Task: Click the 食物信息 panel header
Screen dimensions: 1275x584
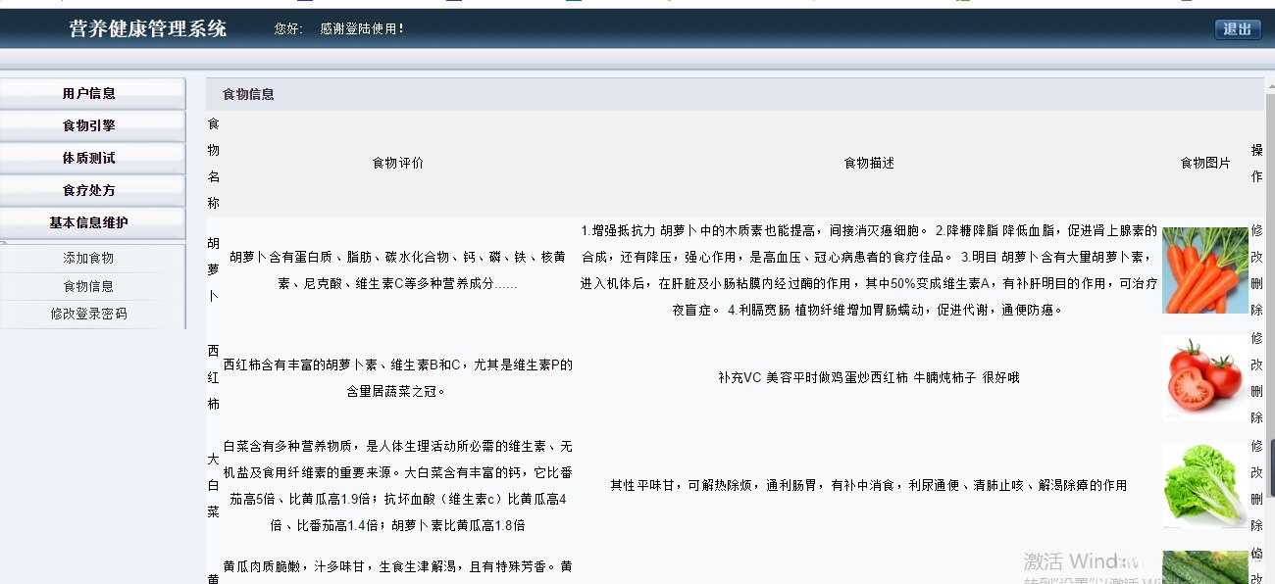Action: (x=250, y=93)
